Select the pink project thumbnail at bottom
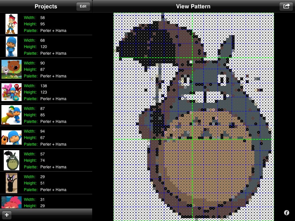 12,203
